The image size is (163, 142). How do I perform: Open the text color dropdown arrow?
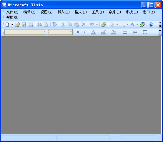(98, 32)
